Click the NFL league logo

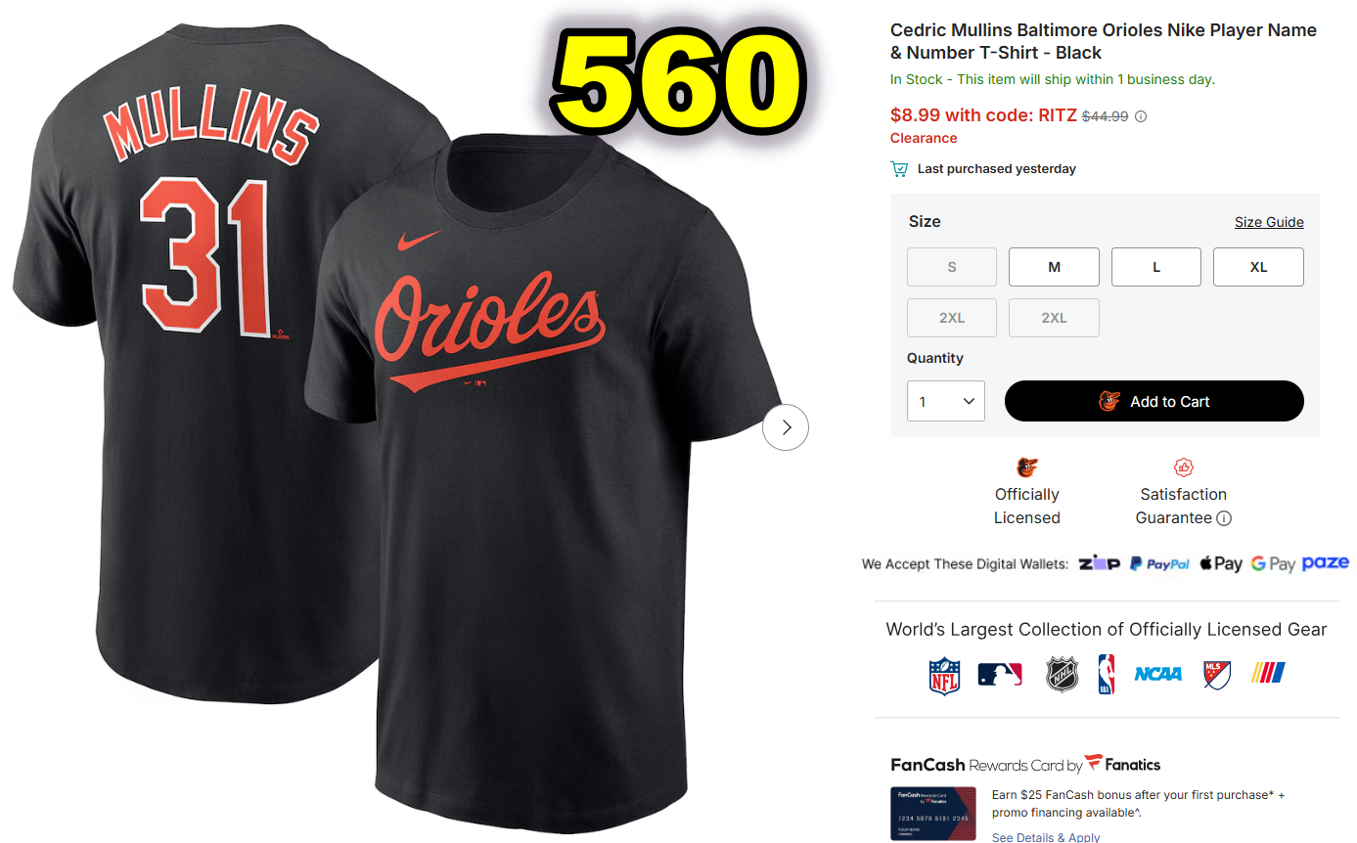point(944,675)
